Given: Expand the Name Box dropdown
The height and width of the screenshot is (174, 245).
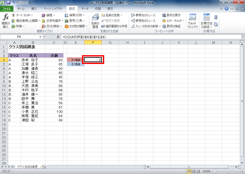Looking at the screenshot, I should click(x=40, y=37).
